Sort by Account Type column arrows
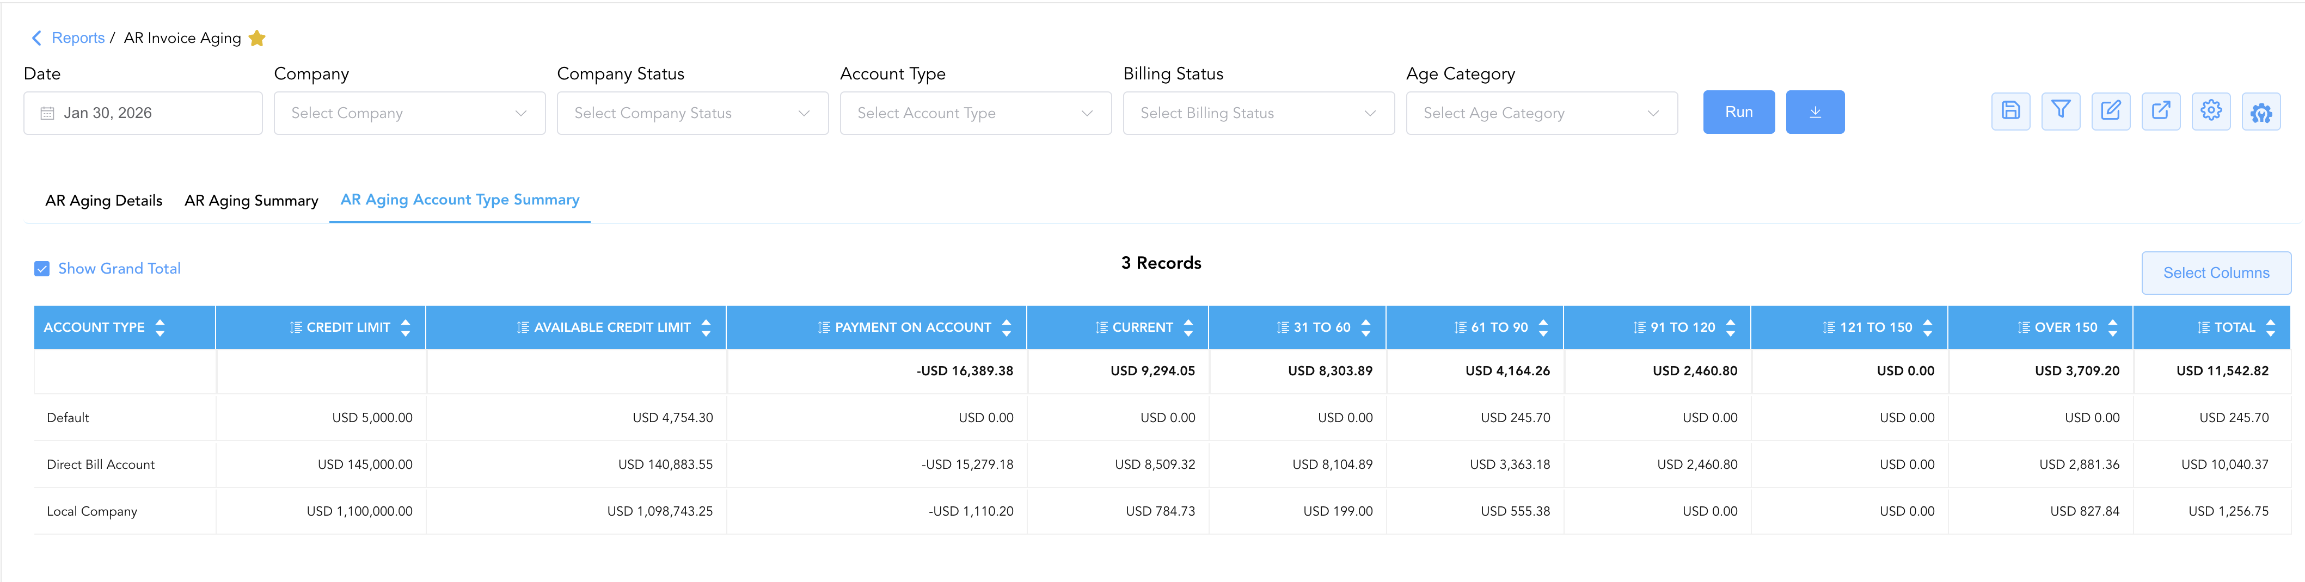The width and height of the screenshot is (2305, 582). [x=160, y=327]
